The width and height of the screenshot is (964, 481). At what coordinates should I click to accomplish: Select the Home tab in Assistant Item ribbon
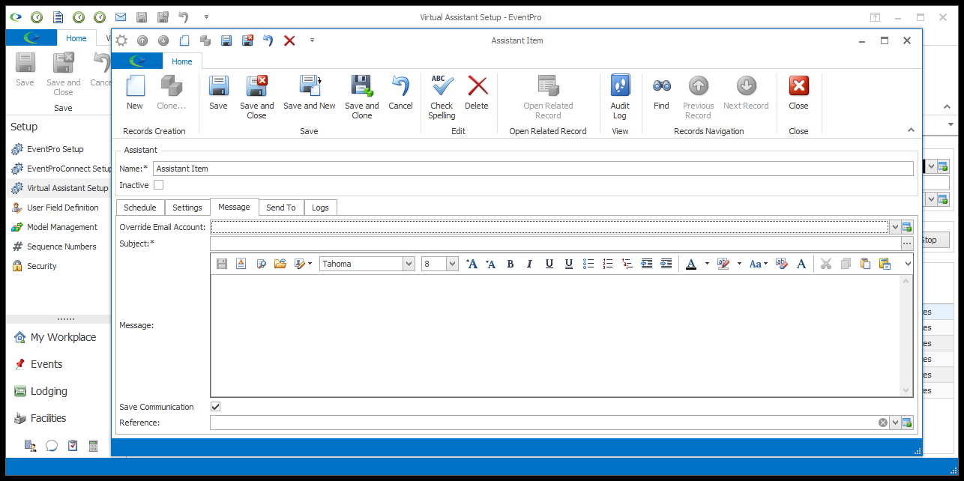[182, 61]
